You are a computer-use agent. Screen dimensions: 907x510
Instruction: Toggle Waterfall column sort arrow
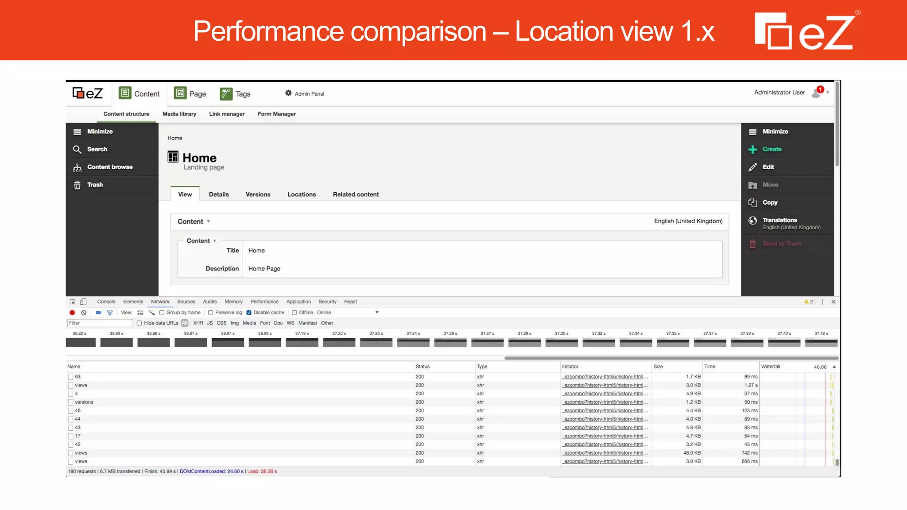pos(834,367)
